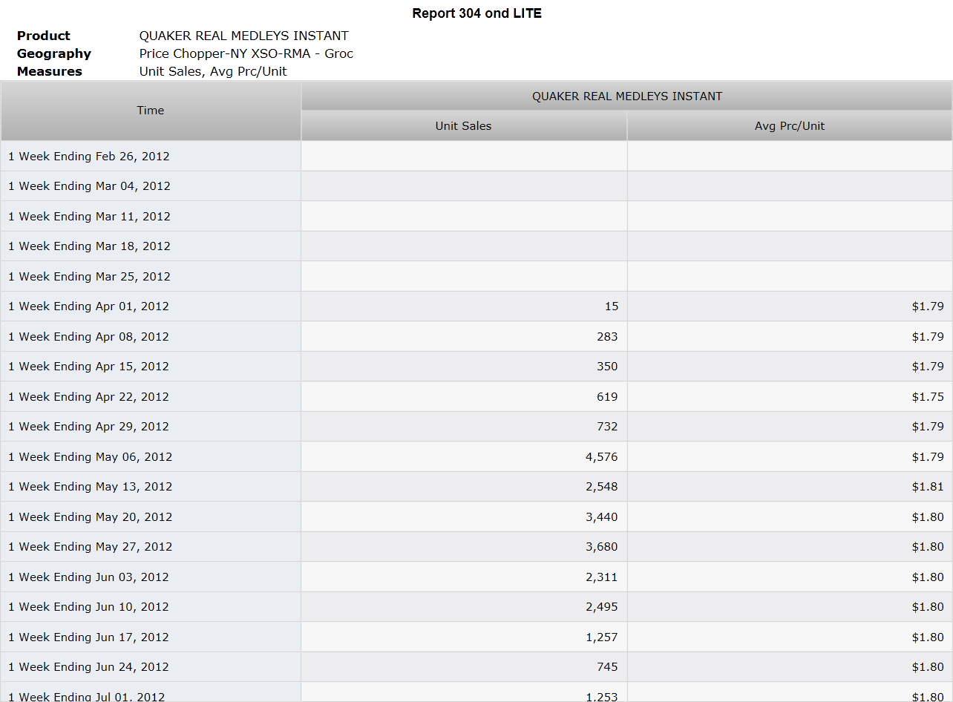Click unit sales value 3,440
The image size is (953, 702).
602,517
